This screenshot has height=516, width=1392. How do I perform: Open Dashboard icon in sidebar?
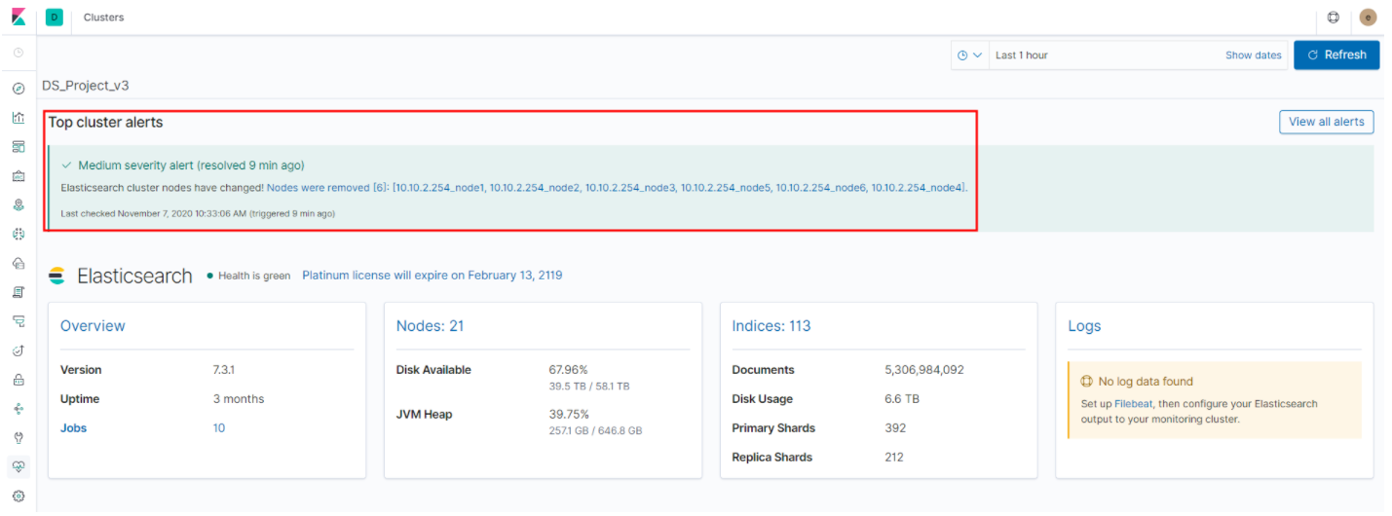click(x=19, y=147)
